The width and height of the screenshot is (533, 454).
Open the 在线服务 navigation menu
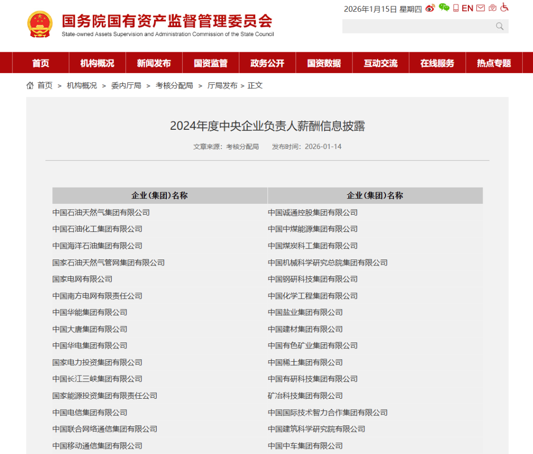(437, 63)
